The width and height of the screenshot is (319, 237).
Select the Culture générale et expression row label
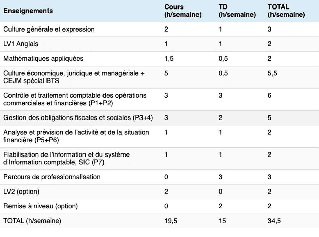pos(49,29)
